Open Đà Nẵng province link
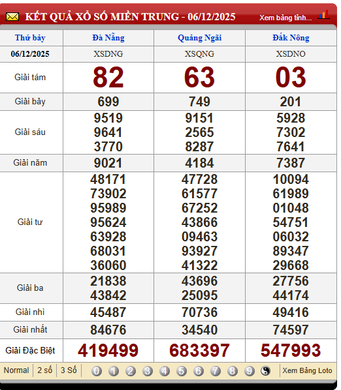 pyautogui.click(x=108, y=38)
